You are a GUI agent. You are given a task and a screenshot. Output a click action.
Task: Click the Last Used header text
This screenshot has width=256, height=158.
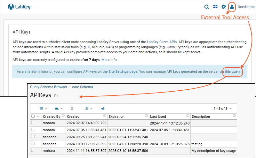[158, 117]
